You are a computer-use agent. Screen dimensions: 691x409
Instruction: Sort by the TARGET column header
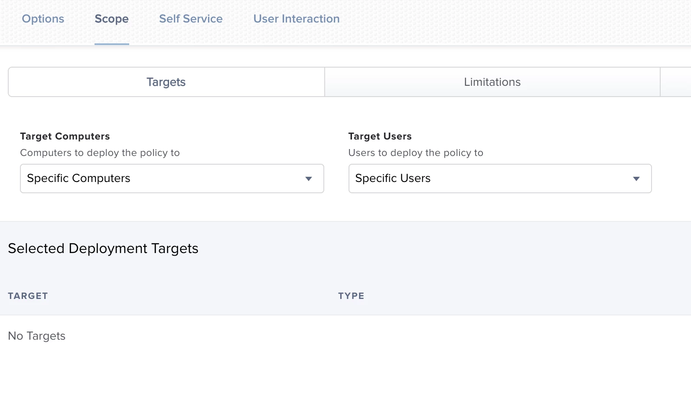28,296
